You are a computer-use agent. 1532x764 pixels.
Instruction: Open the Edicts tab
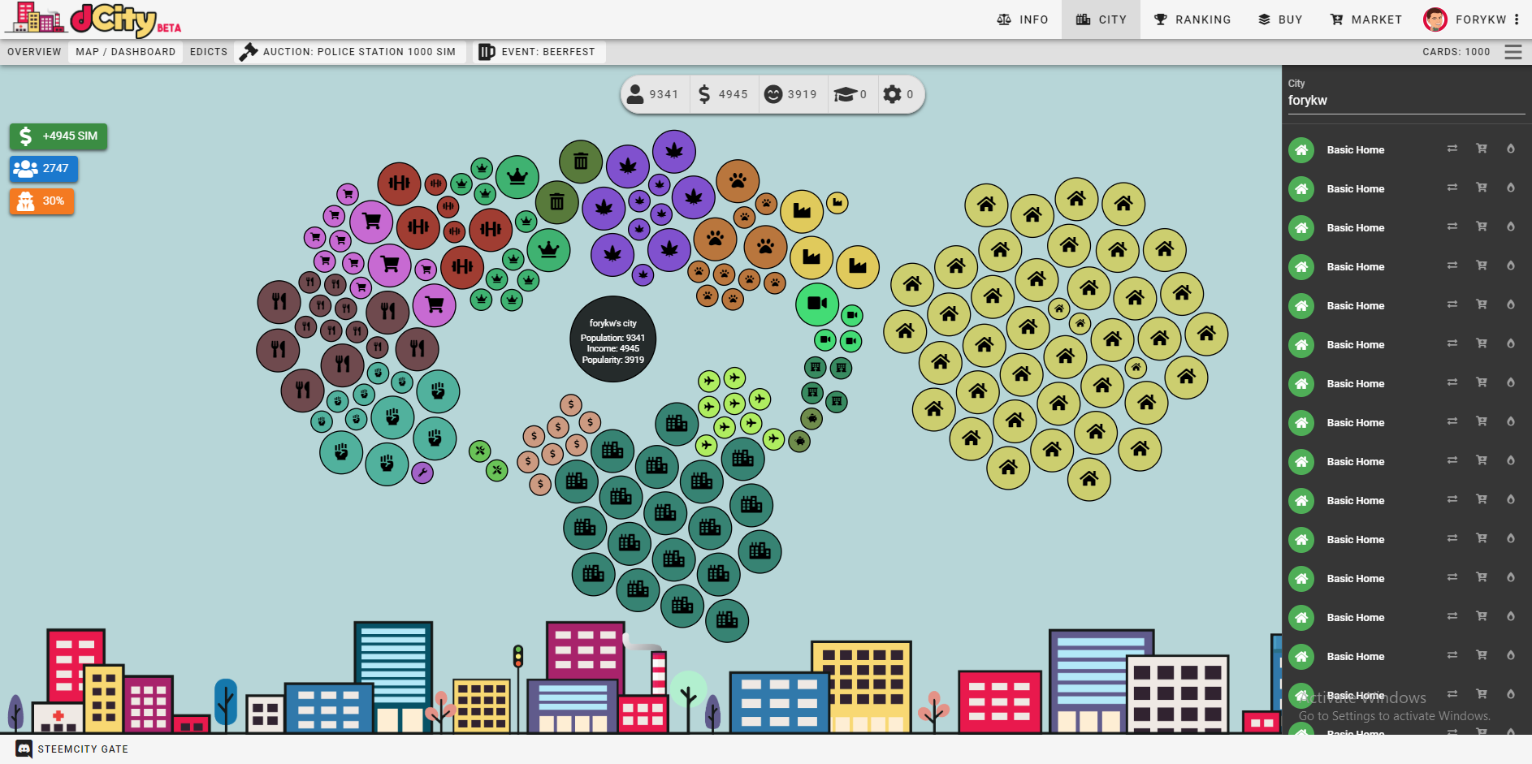209,52
